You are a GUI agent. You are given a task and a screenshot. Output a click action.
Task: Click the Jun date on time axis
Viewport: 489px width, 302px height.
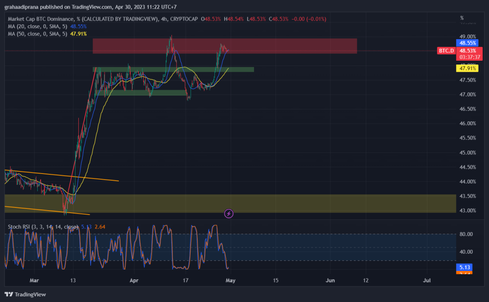tap(330, 280)
